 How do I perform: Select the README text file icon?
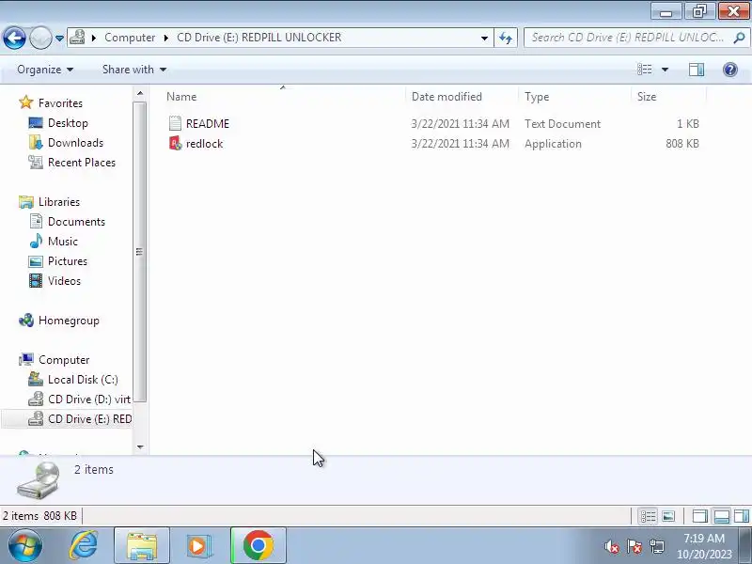click(x=175, y=123)
